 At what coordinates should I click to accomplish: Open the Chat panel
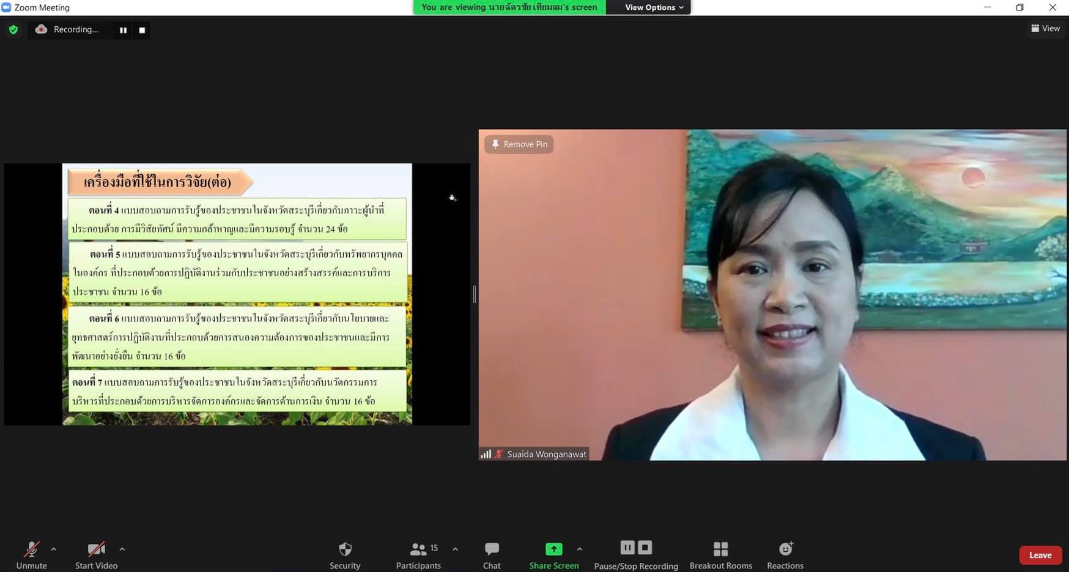pos(492,555)
